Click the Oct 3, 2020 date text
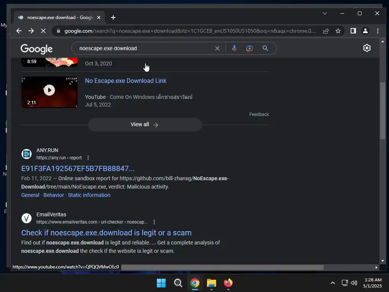 98,63
